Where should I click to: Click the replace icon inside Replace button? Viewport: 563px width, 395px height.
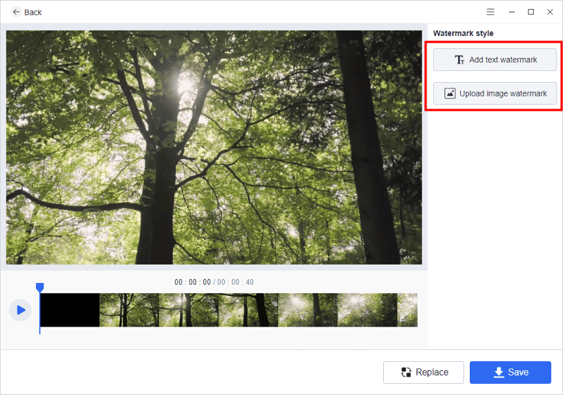[x=405, y=372]
